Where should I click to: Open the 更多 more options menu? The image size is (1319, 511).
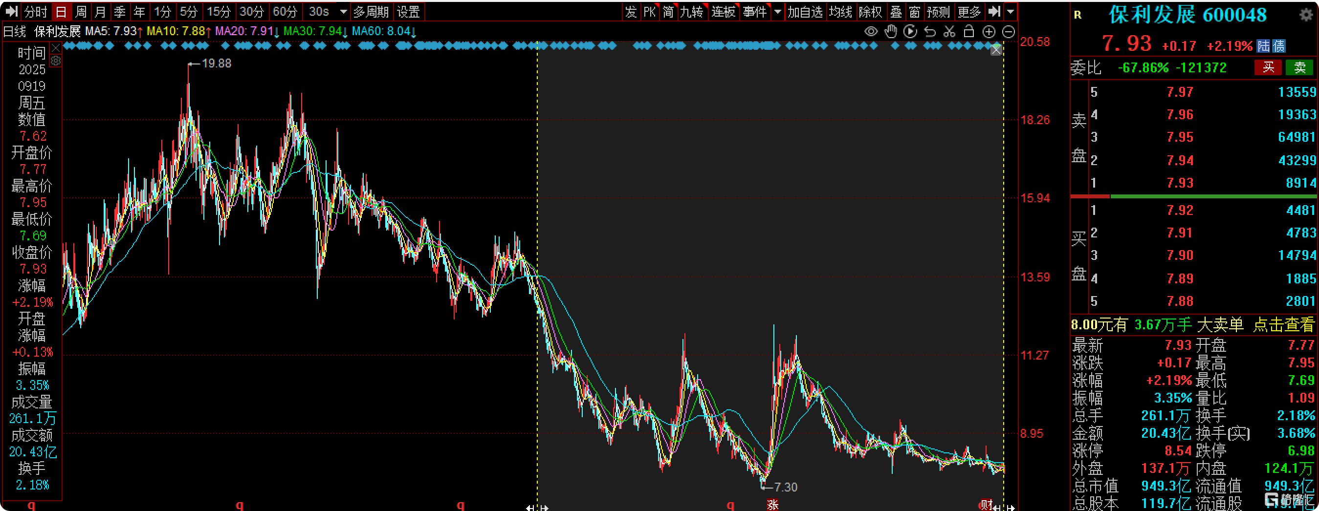click(969, 12)
